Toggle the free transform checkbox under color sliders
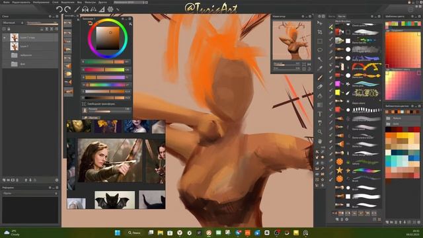This screenshot has width=423, height=238. point(84,104)
